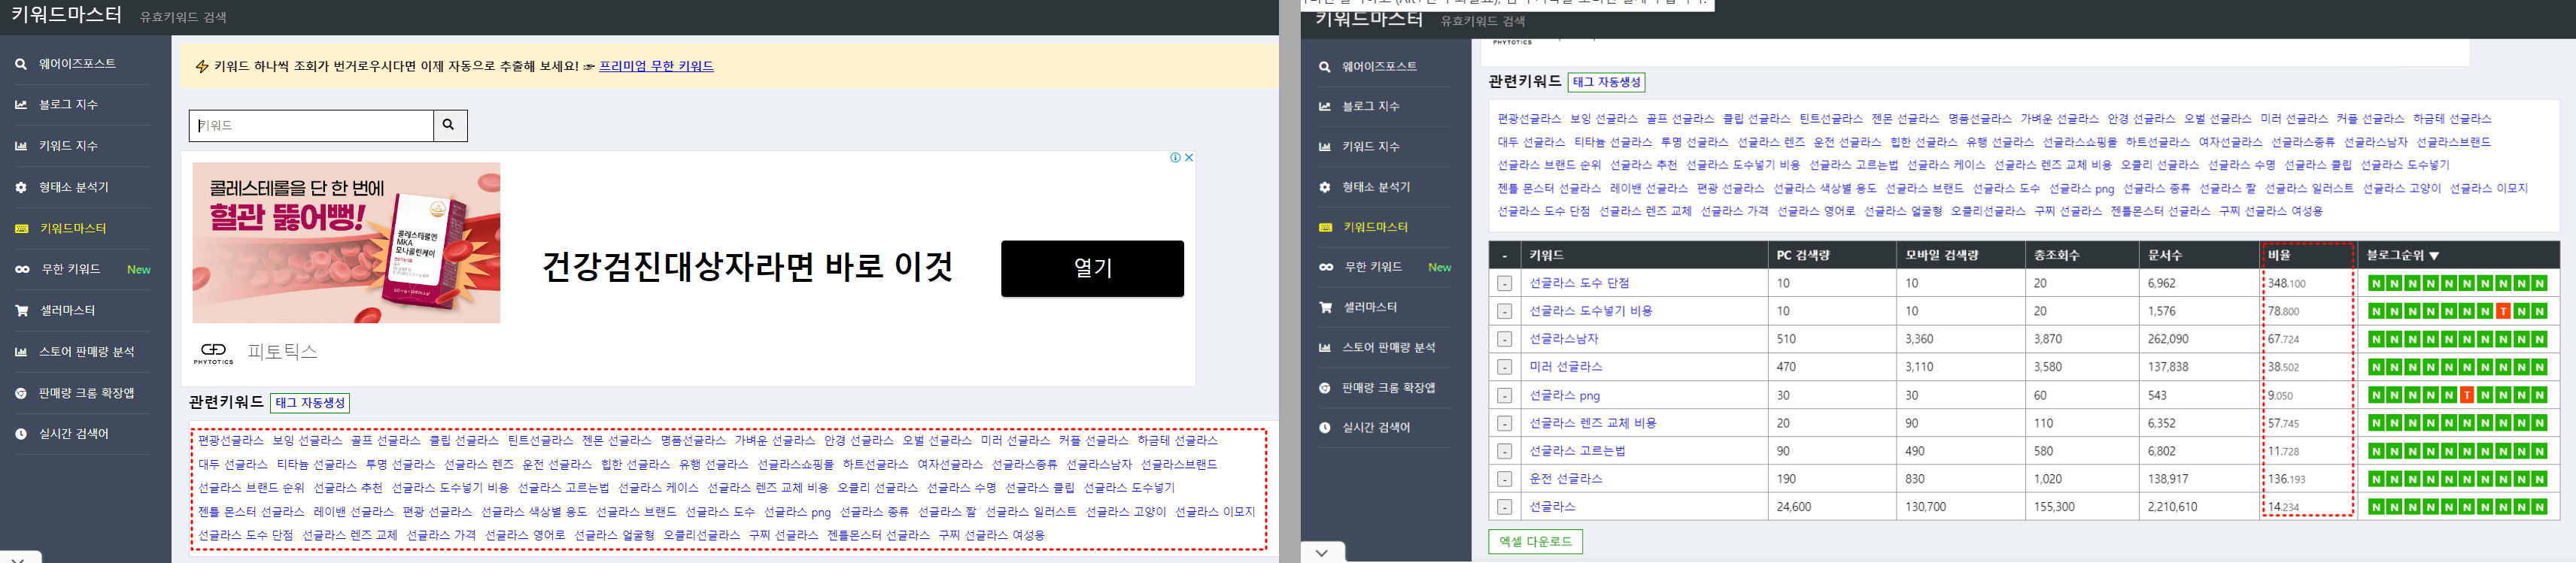
Task: Click the 형태소 분석기 gear icon in left window sidebar
Action: 21,188
